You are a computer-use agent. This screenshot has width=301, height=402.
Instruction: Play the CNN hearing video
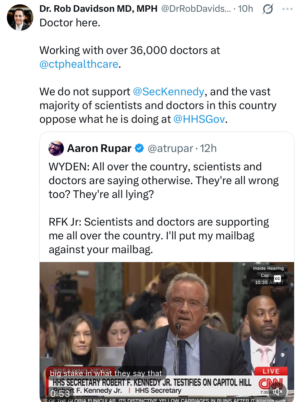coord(167,332)
